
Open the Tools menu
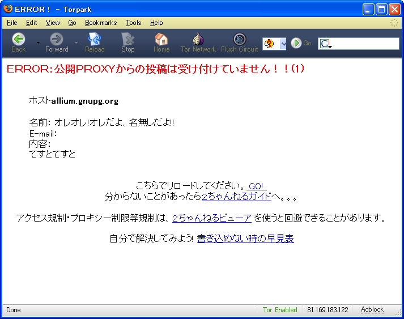tap(134, 23)
